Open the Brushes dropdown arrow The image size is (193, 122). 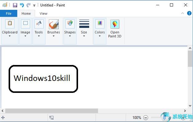pos(53,36)
